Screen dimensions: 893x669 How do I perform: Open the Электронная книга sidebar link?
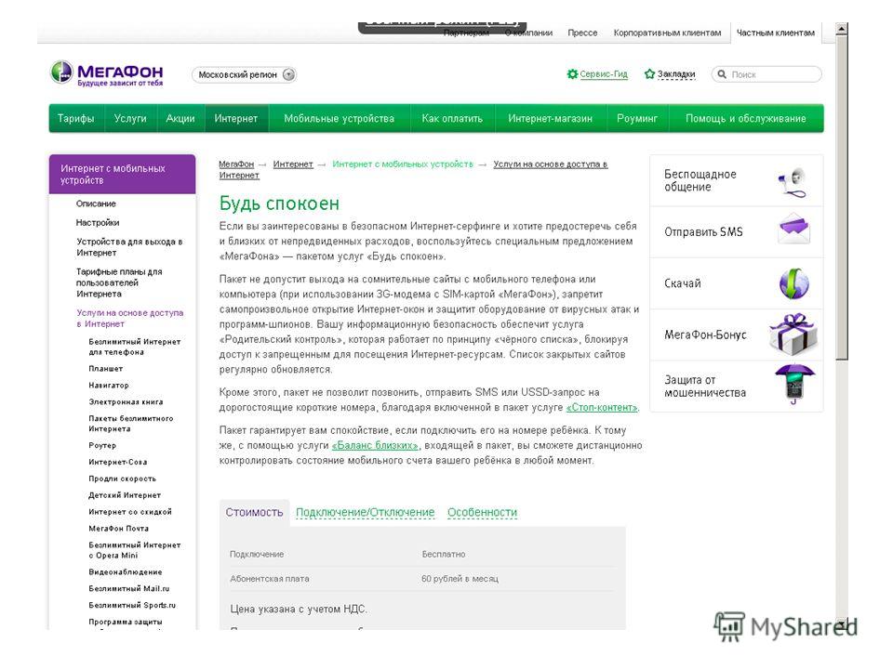click(x=126, y=401)
